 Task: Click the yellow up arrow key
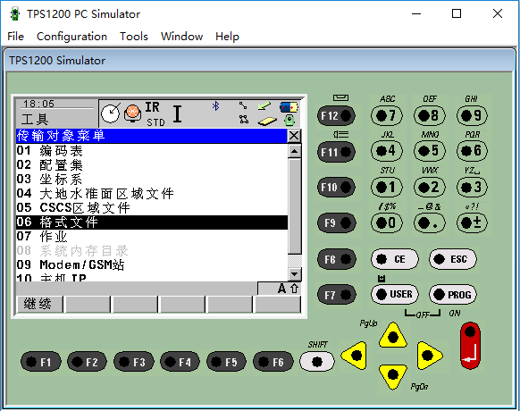point(392,336)
